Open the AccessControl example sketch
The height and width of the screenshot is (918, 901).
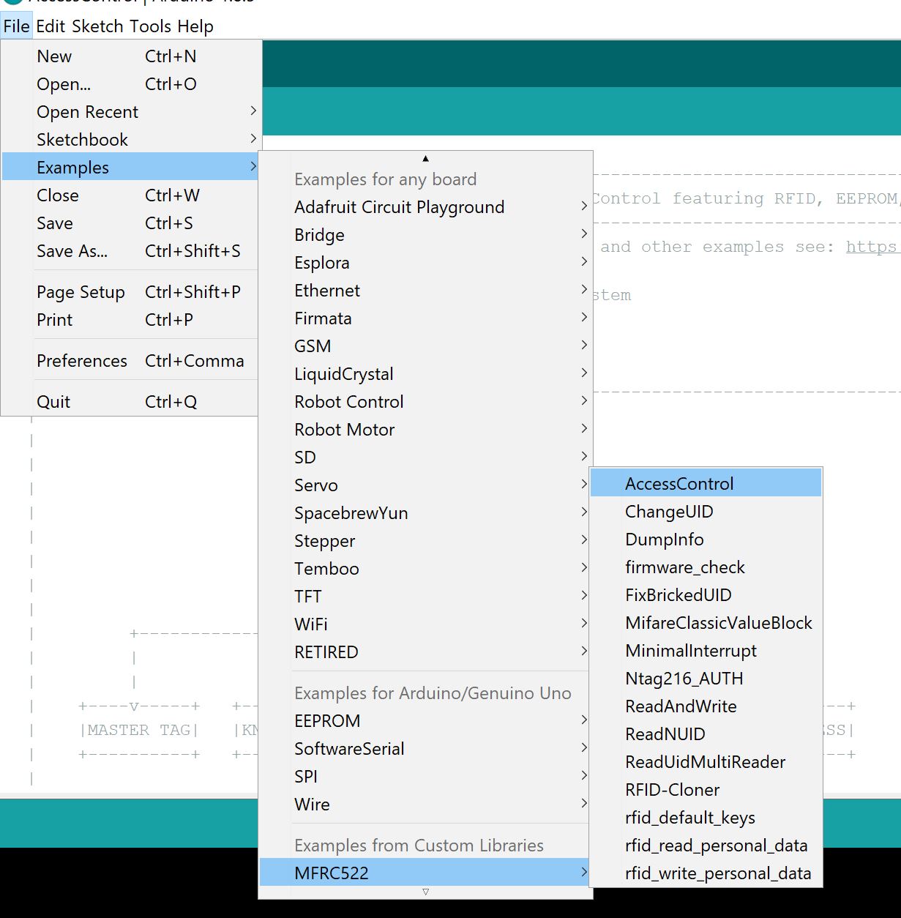coord(706,484)
